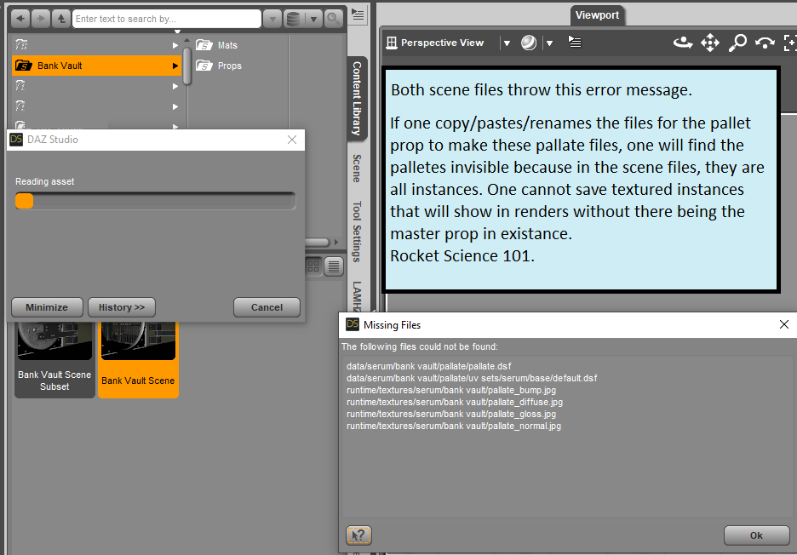Click the database search scope icon
Viewport: 797px width, 555px height.
coord(293,20)
